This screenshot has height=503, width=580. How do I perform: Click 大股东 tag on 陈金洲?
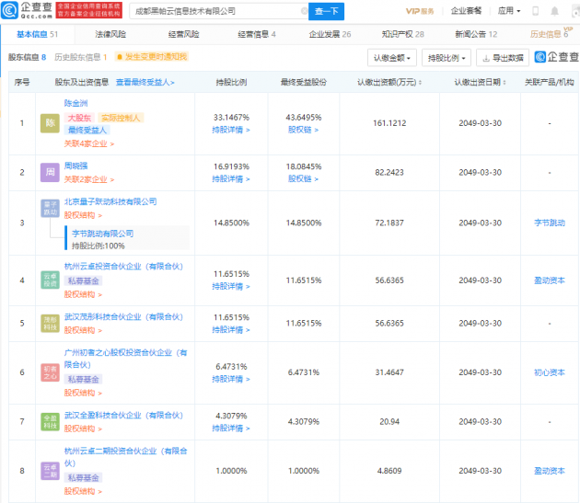pyautogui.click(x=79, y=118)
